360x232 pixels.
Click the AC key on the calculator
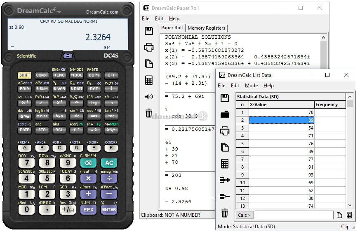click(109, 163)
